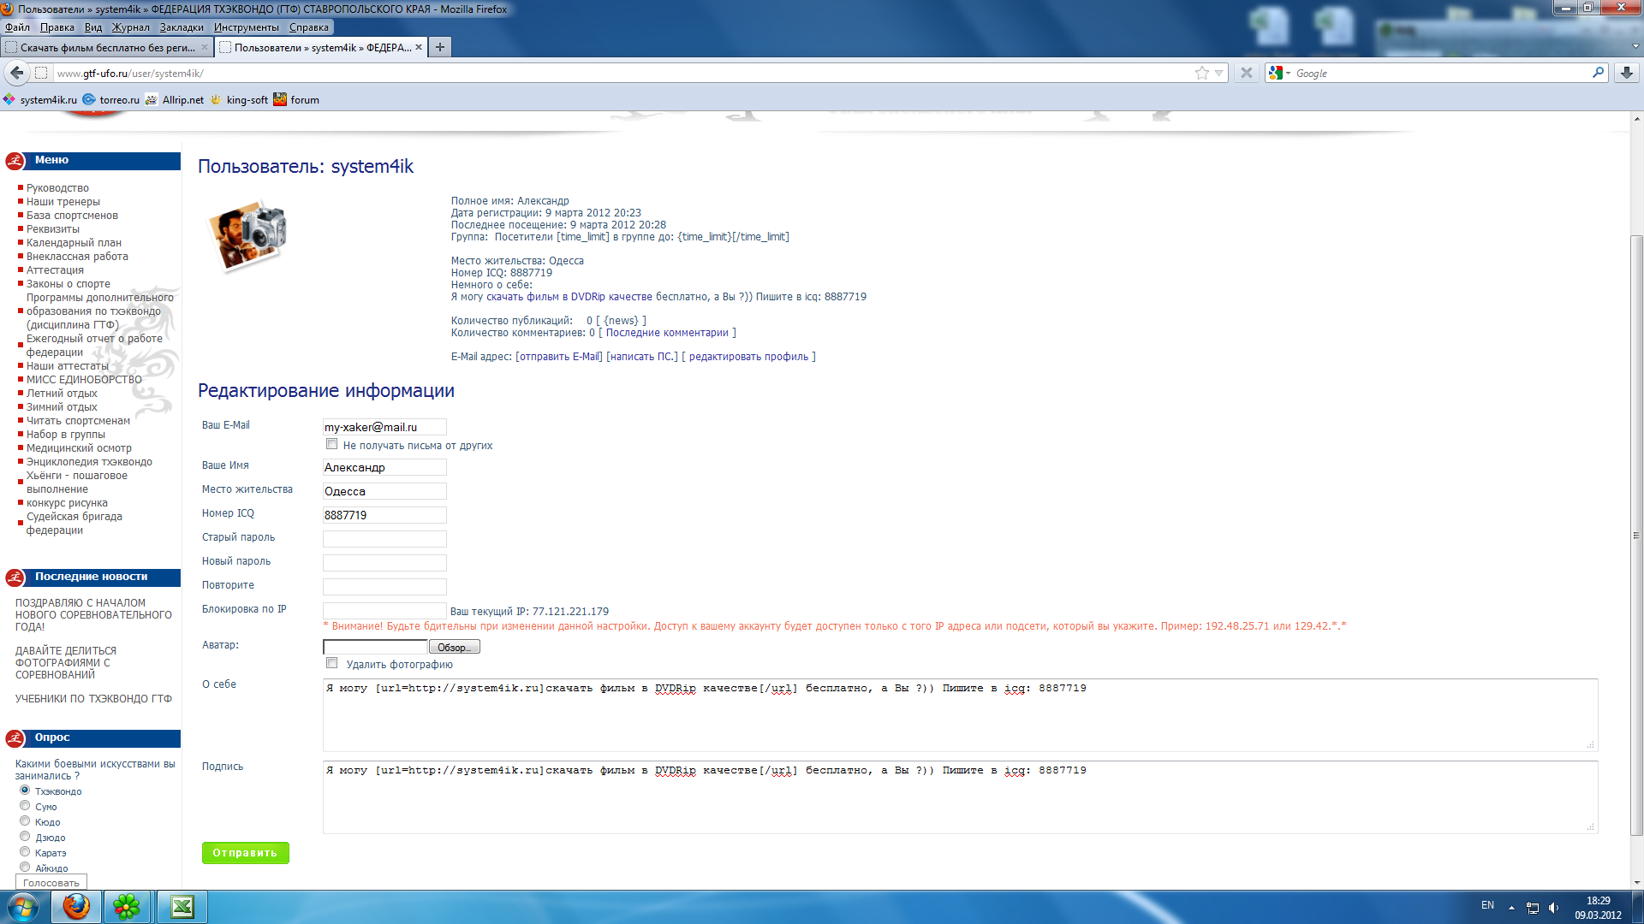Image resolution: width=1644 pixels, height=924 pixels.
Task: Open the URL history dropdown arrow
Action: tap(1219, 74)
